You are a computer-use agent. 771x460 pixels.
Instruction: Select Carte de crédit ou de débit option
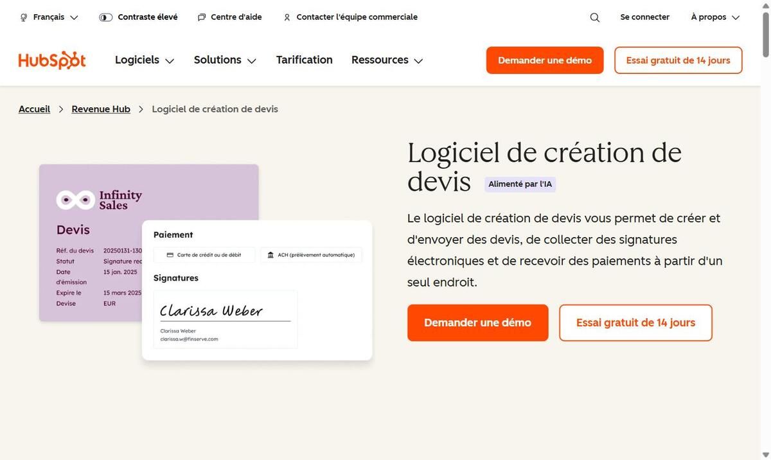(x=204, y=255)
